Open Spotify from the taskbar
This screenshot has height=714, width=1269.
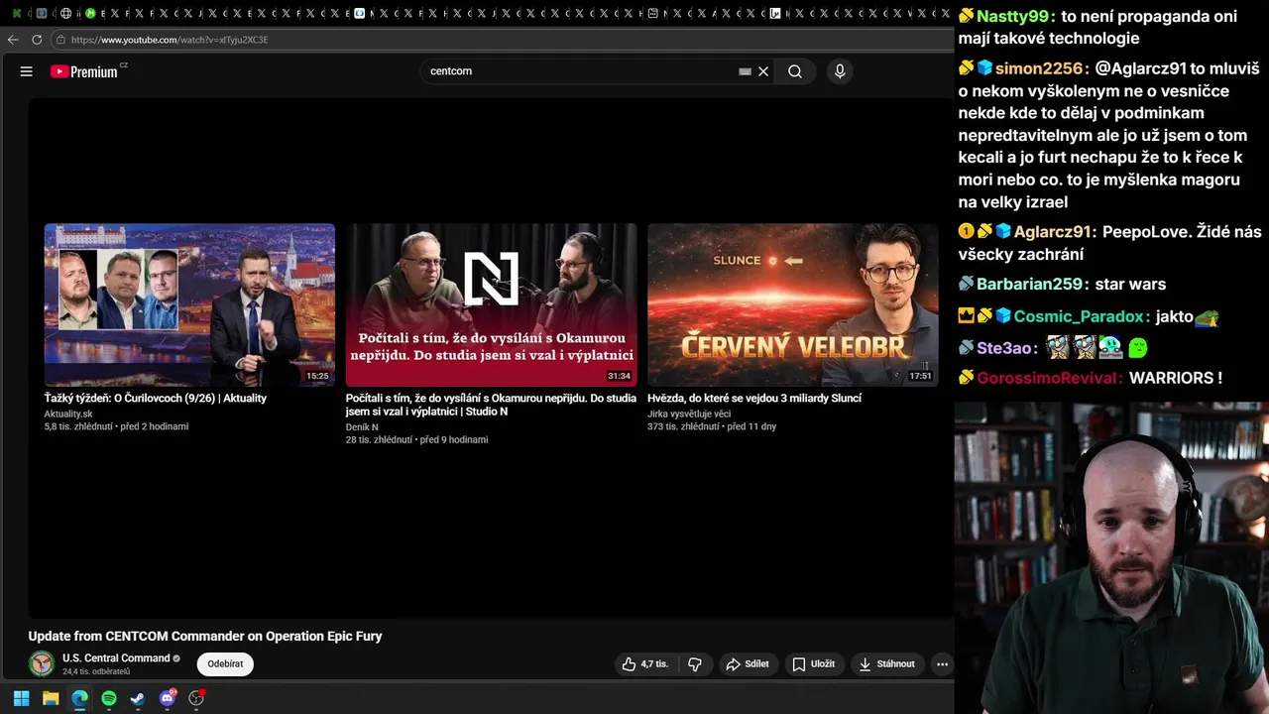coord(109,698)
